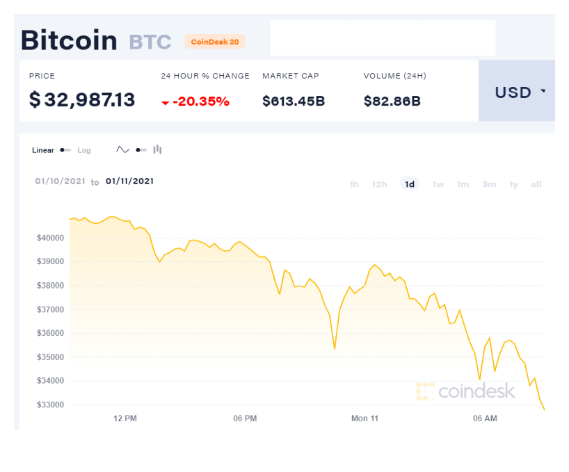Click the coindesk watermark logo
This screenshot has height=472, width=569.
[x=465, y=391]
